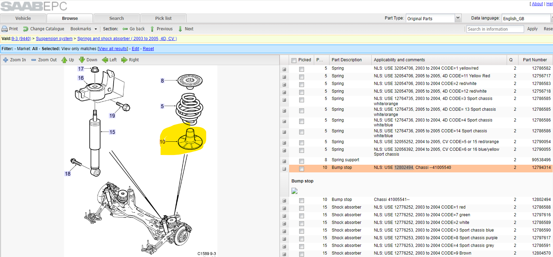
Task: Sort by the Part Number column header
Action: (x=535, y=60)
